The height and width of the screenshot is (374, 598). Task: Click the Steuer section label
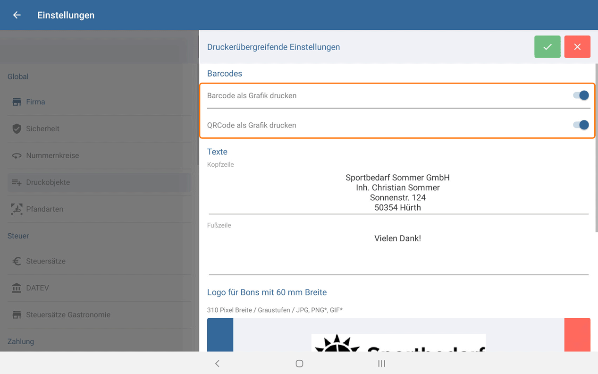(18, 236)
